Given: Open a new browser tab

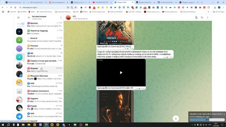Looking at the screenshot, I should click(202, 2).
